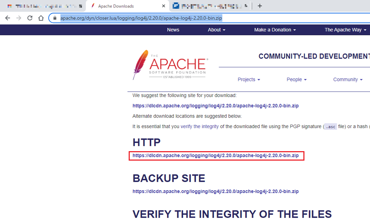Click the log4j zip link under HTTP
Screen dimensions: 370x221
[x=216, y=155]
